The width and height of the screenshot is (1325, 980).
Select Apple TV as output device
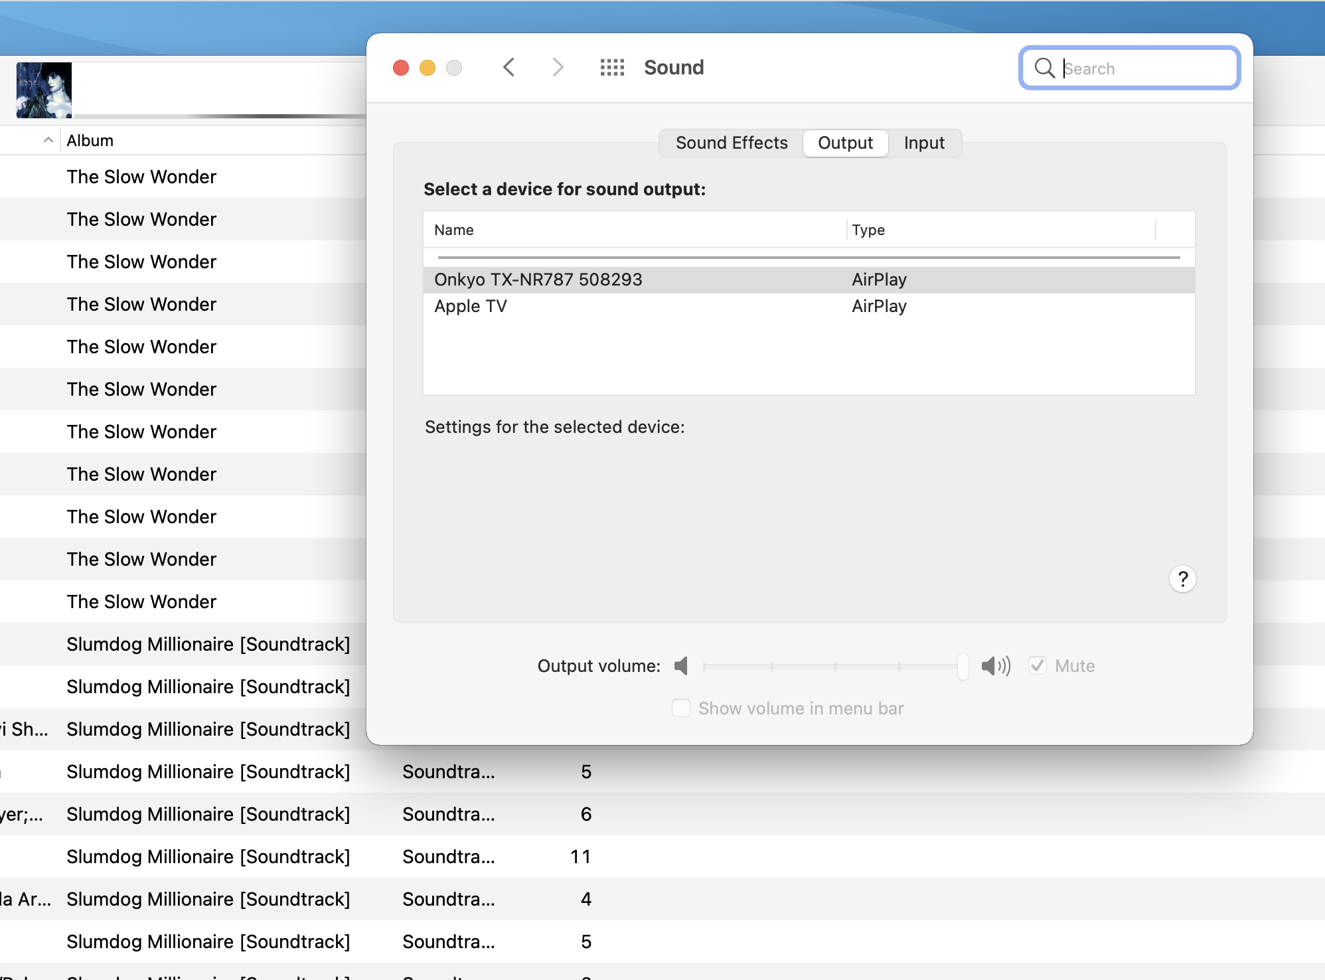pos(471,306)
